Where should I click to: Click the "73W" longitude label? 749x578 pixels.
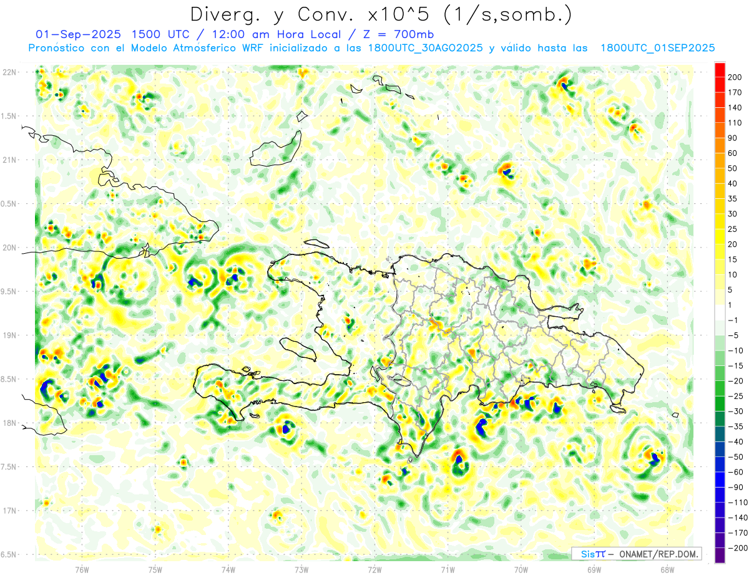click(x=301, y=570)
